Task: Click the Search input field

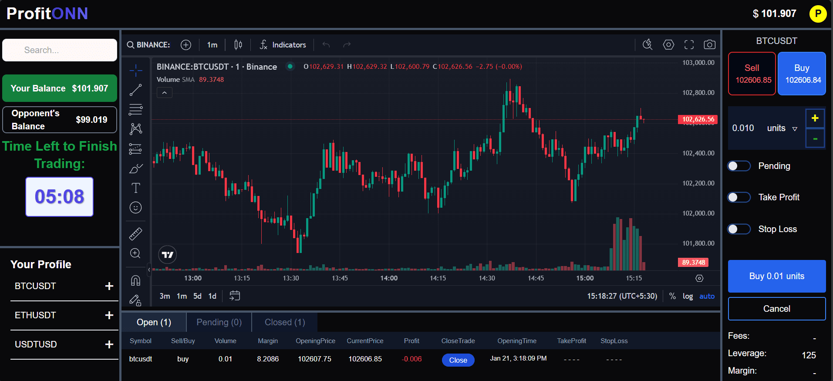Action: pos(60,50)
